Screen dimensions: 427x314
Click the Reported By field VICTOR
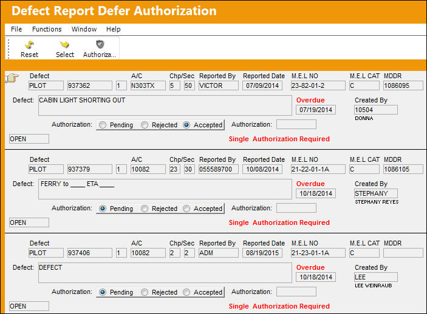click(x=219, y=85)
